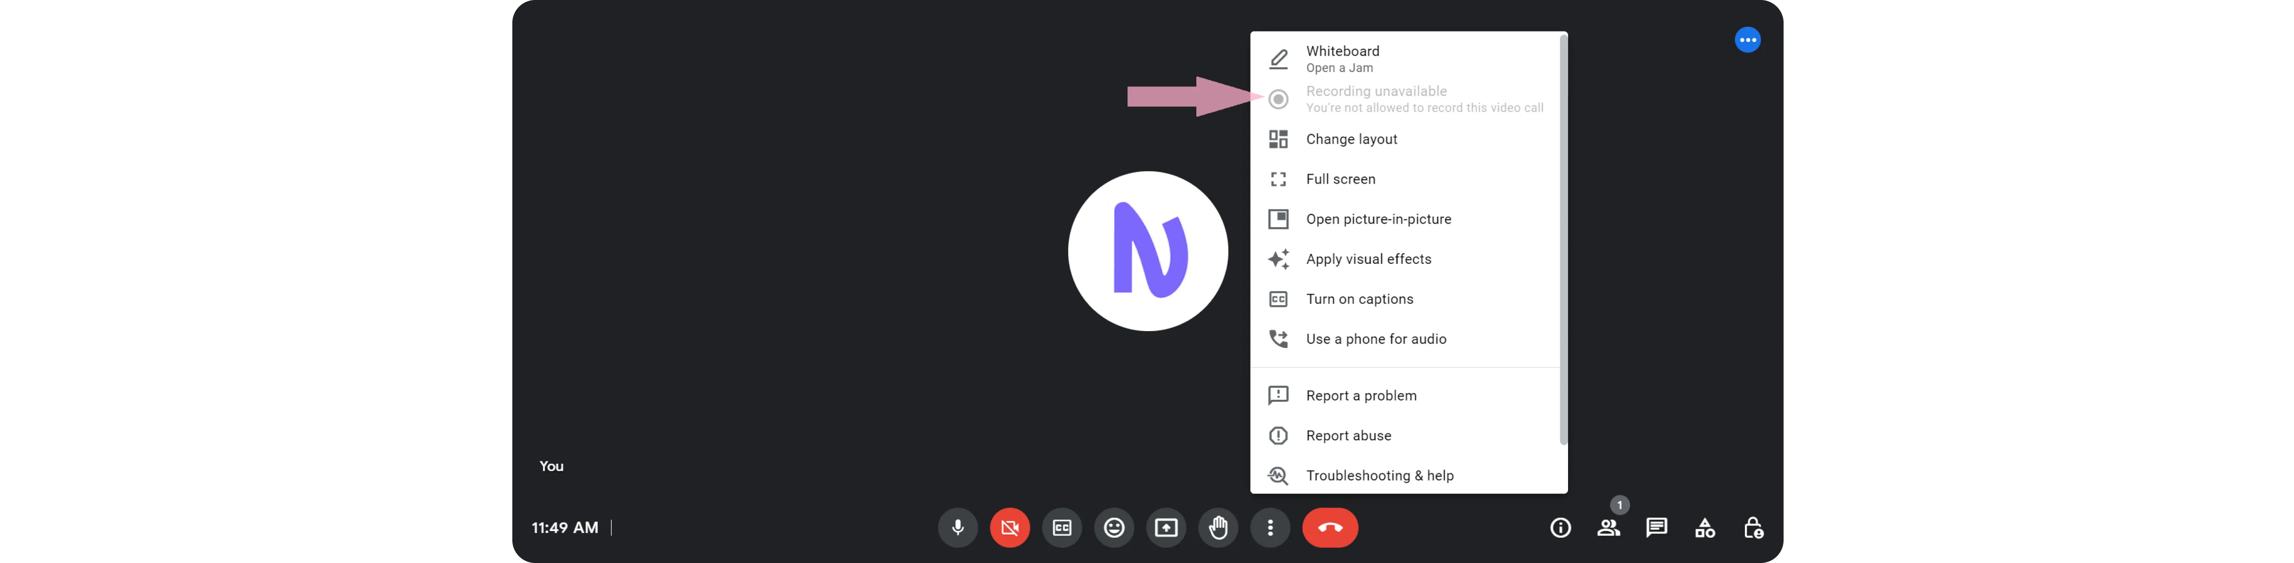Leave the call with red hang-up button

point(1330,527)
